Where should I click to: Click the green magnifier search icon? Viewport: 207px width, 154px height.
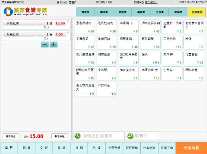click(x=77, y=136)
